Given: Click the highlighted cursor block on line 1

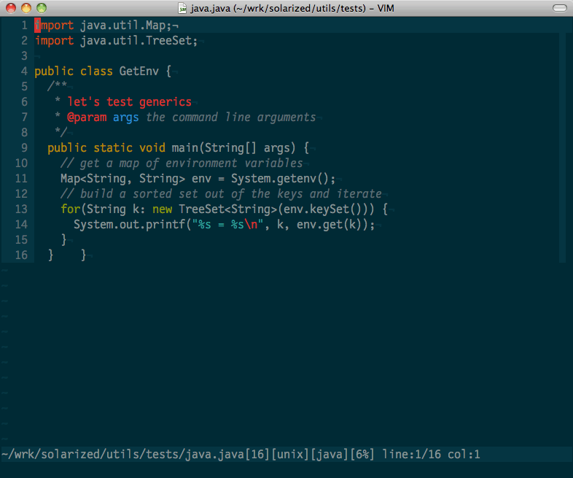Looking at the screenshot, I should pos(38,26).
